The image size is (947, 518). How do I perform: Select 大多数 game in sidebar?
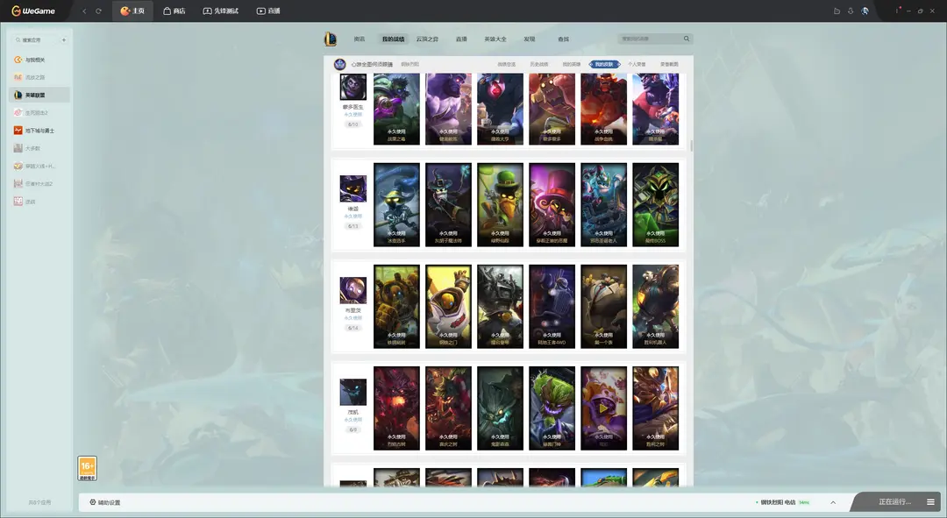pyautogui.click(x=39, y=148)
